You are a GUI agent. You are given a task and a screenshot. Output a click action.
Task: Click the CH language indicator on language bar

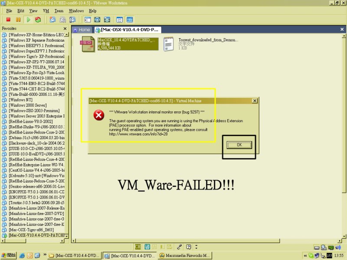click(x=137, y=247)
